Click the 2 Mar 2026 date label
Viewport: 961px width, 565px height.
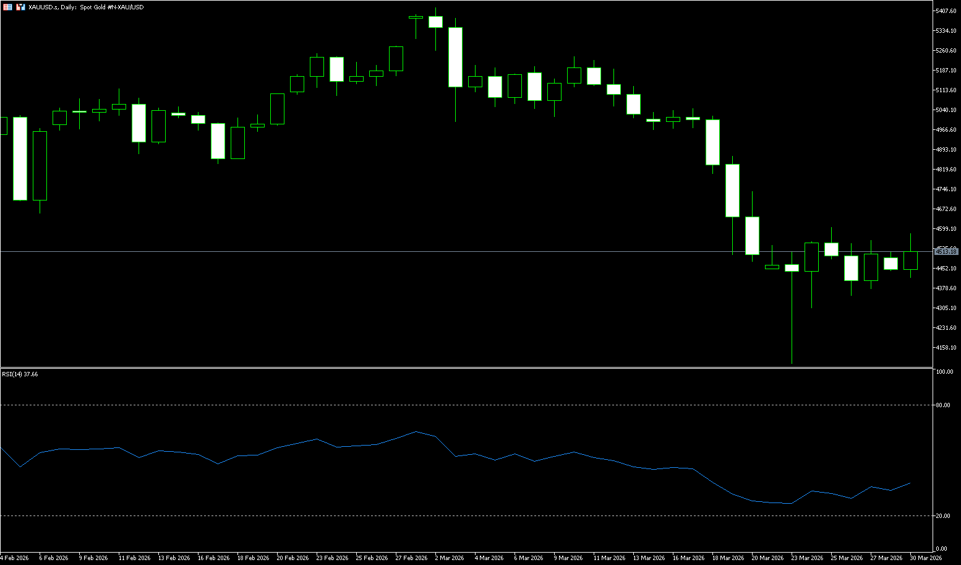(449, 558)
